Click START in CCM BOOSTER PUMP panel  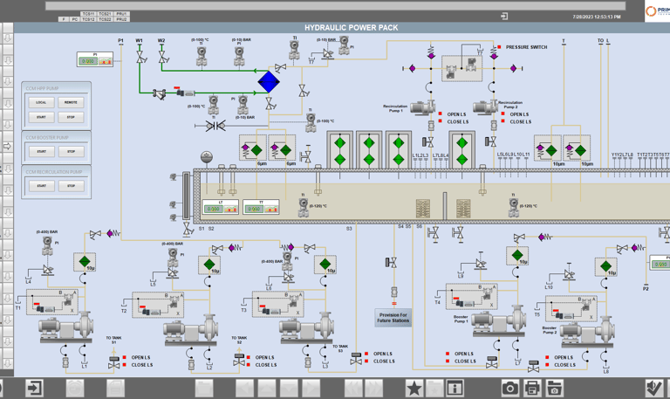[x=42, y=151]
